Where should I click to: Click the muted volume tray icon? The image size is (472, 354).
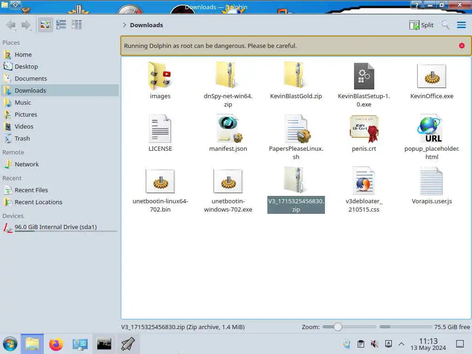[x=374, y=344]
